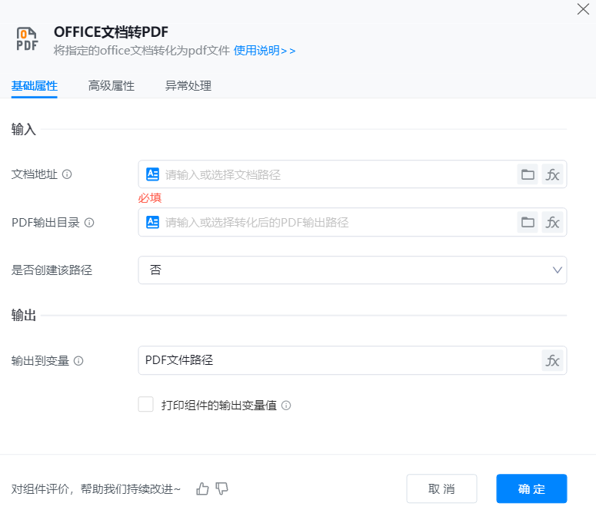The height and width of the screenshot is (510, 596).
Task: Switch to 高级属性 tab
Action: pos(112,86)
